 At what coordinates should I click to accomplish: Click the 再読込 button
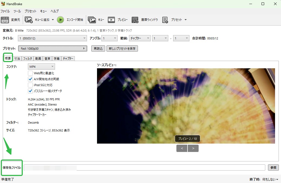98,49
